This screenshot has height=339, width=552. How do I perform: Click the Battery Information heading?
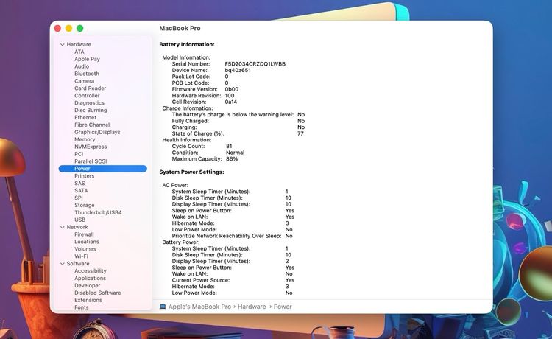click(187, 44)
